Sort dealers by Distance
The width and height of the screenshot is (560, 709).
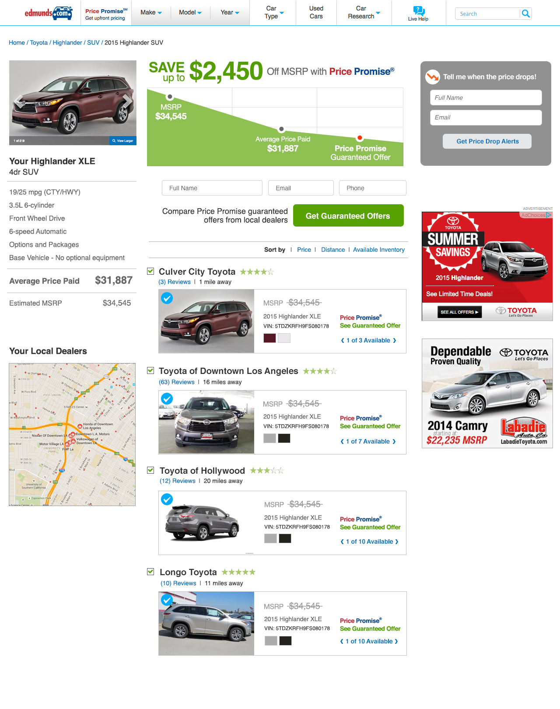(x=333, y=250)
